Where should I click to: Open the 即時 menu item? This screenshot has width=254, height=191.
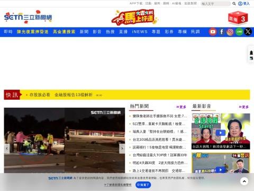[8, 32]
